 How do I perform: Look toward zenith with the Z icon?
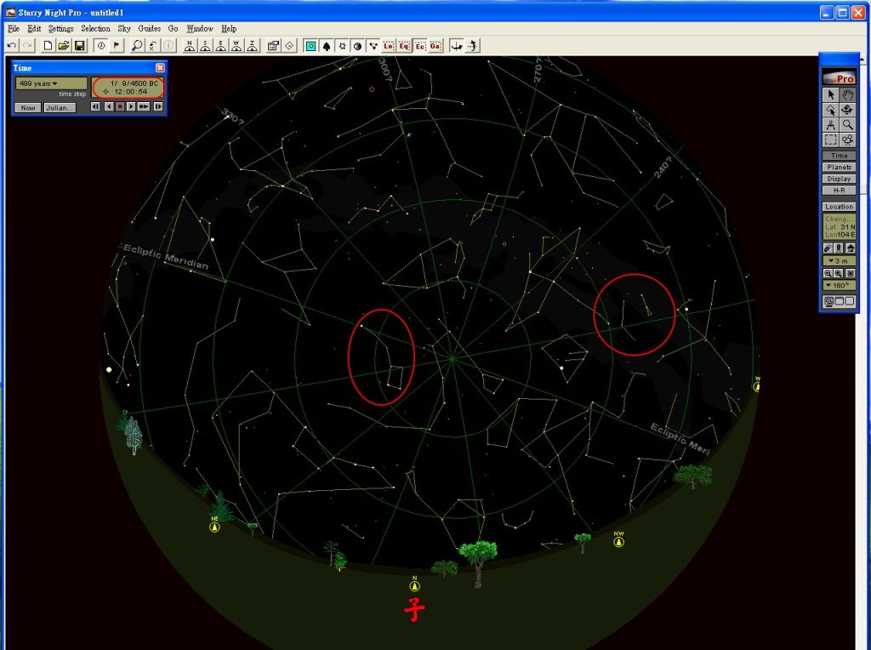[x=251, y=46]
